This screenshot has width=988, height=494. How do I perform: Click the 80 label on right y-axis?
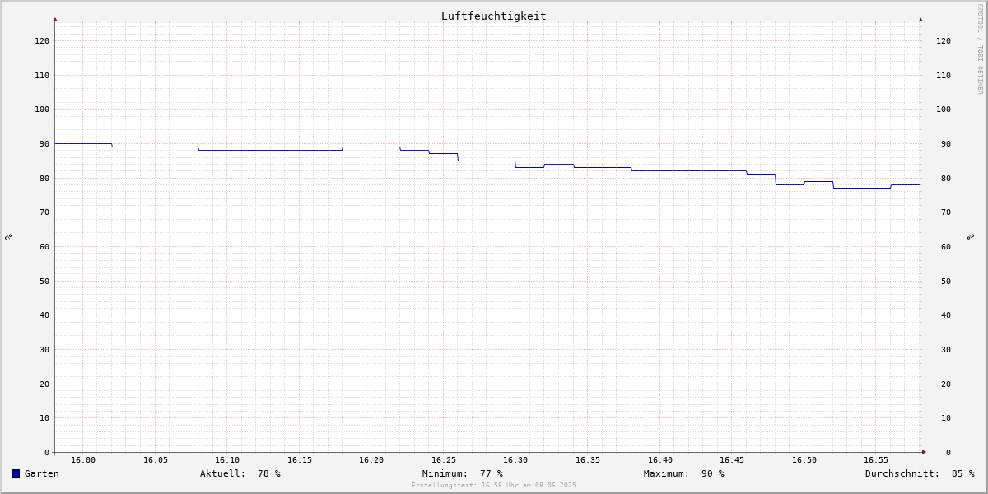(946, 178)
